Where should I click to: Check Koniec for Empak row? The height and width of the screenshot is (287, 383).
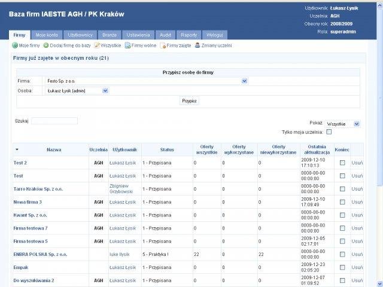[x=342, y=267]
